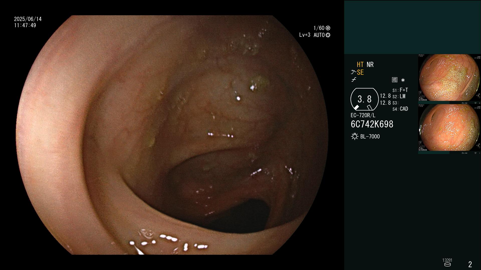
Task: Click the empty S3 switch assignment
Action: (x=396, y=103)
